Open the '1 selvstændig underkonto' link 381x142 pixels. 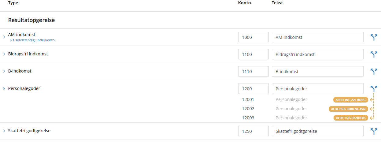point(33,40)
